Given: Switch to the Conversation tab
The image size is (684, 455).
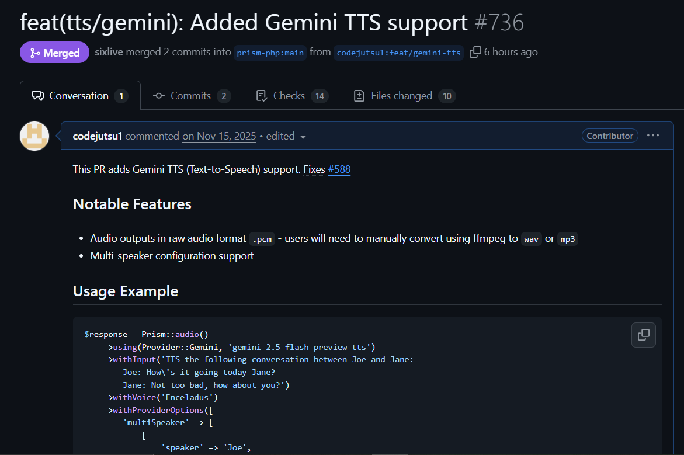Looking at the screenshot, I should point(80,96).
